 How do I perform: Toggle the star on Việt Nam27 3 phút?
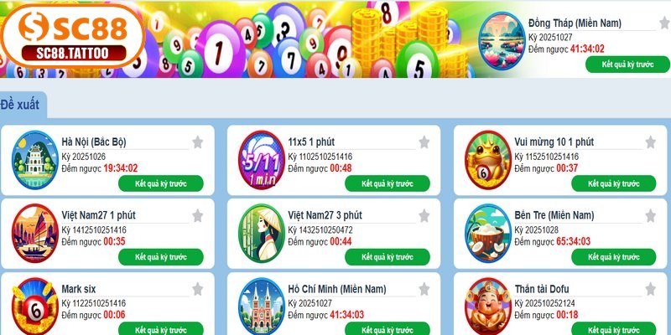click(424, 215)
